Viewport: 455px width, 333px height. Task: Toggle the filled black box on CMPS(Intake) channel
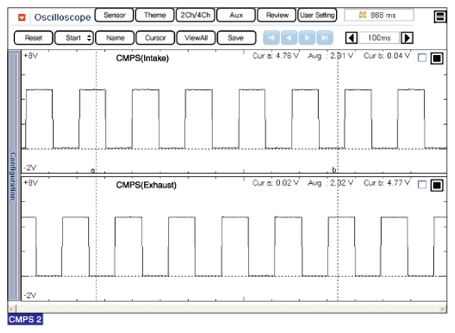point(436,58)
